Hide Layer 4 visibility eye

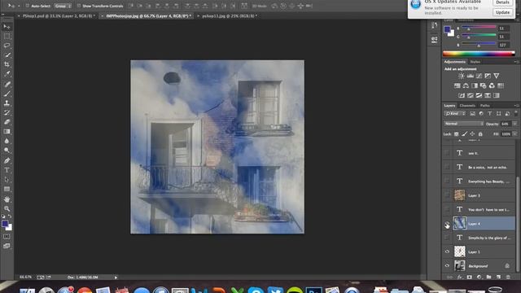447,224
